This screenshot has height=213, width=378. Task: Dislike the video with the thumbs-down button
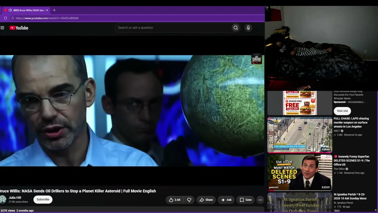coord(189,200)
